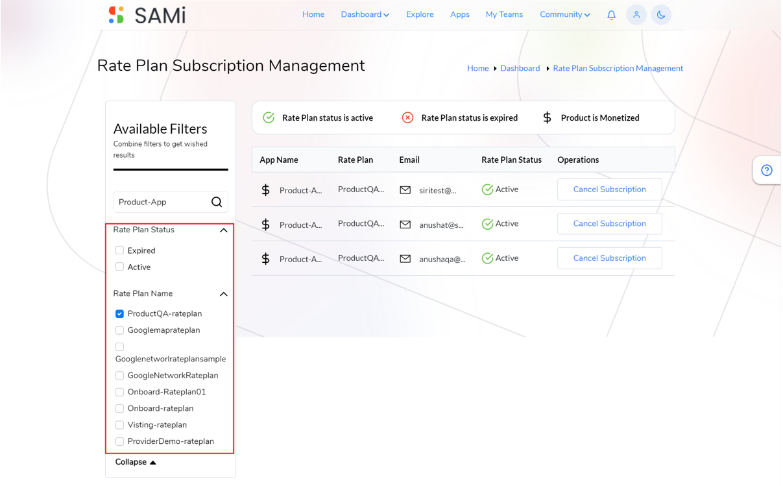Click dollar icon in siritest row
Image resolution: width=783 pixels, height=486 pixels.
tap(265, 189)
